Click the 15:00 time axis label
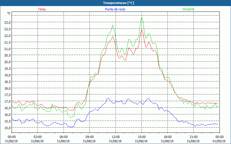This screenshot has height=144, width=231. 141,137
